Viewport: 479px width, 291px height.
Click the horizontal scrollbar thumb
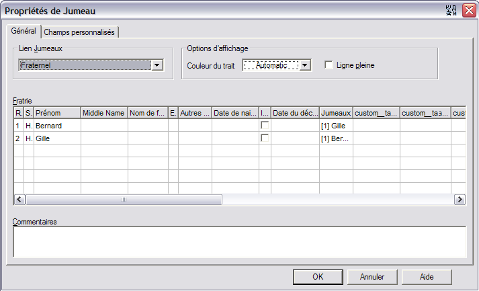coord(124,200)
